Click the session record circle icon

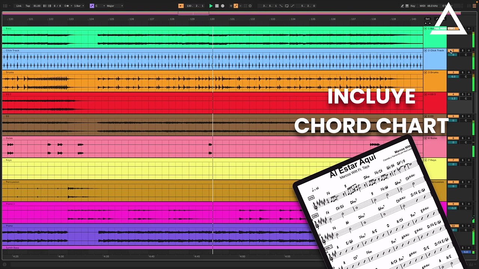click(250, 6)
